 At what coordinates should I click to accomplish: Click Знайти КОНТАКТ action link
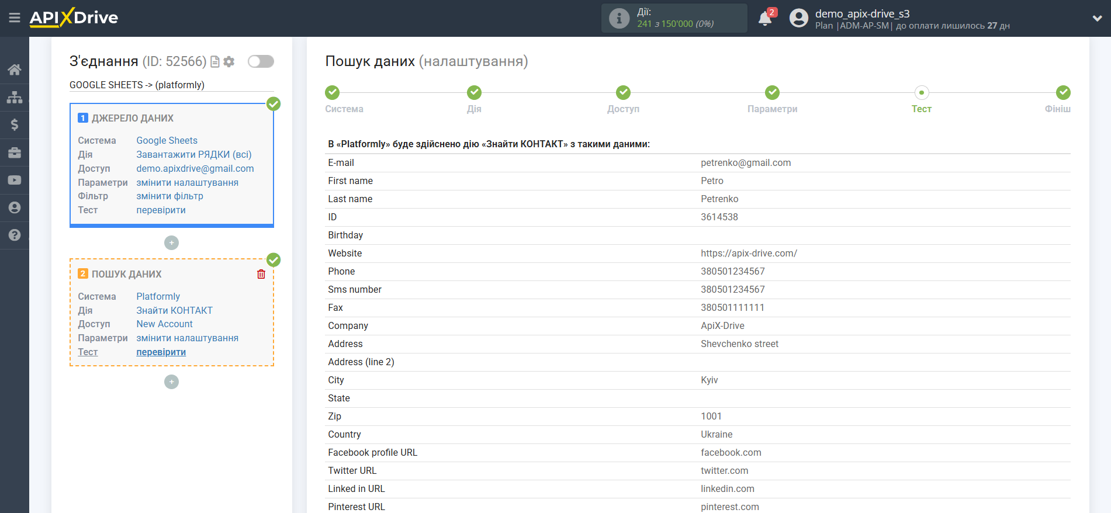pos(174,310)
